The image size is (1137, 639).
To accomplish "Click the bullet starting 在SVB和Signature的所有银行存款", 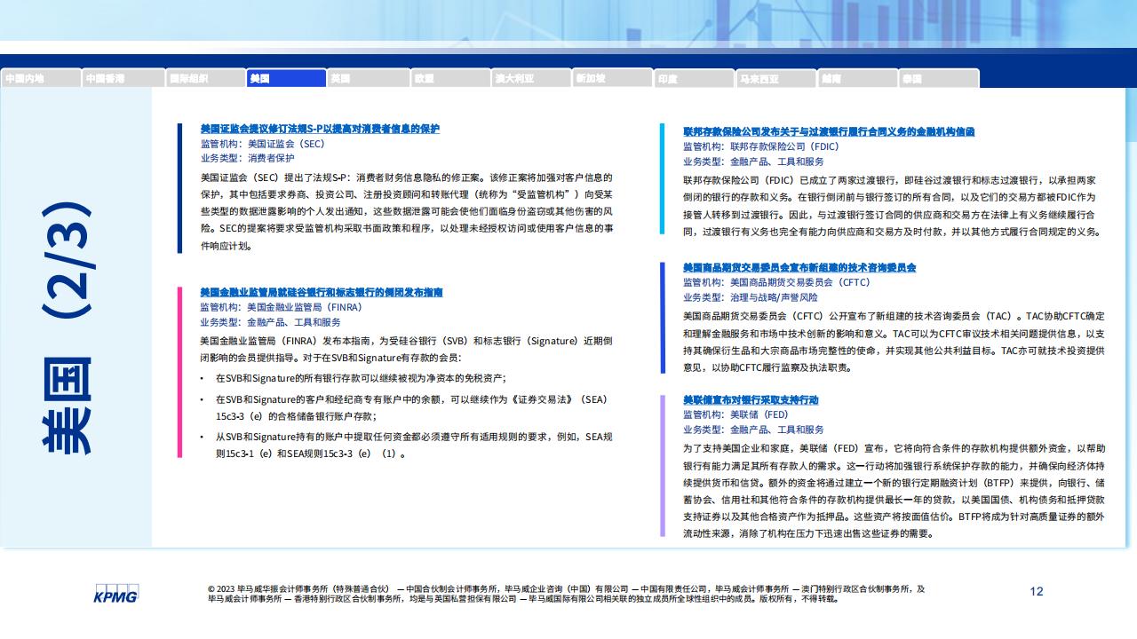I will pyautogui.click(x=361, y=378).
